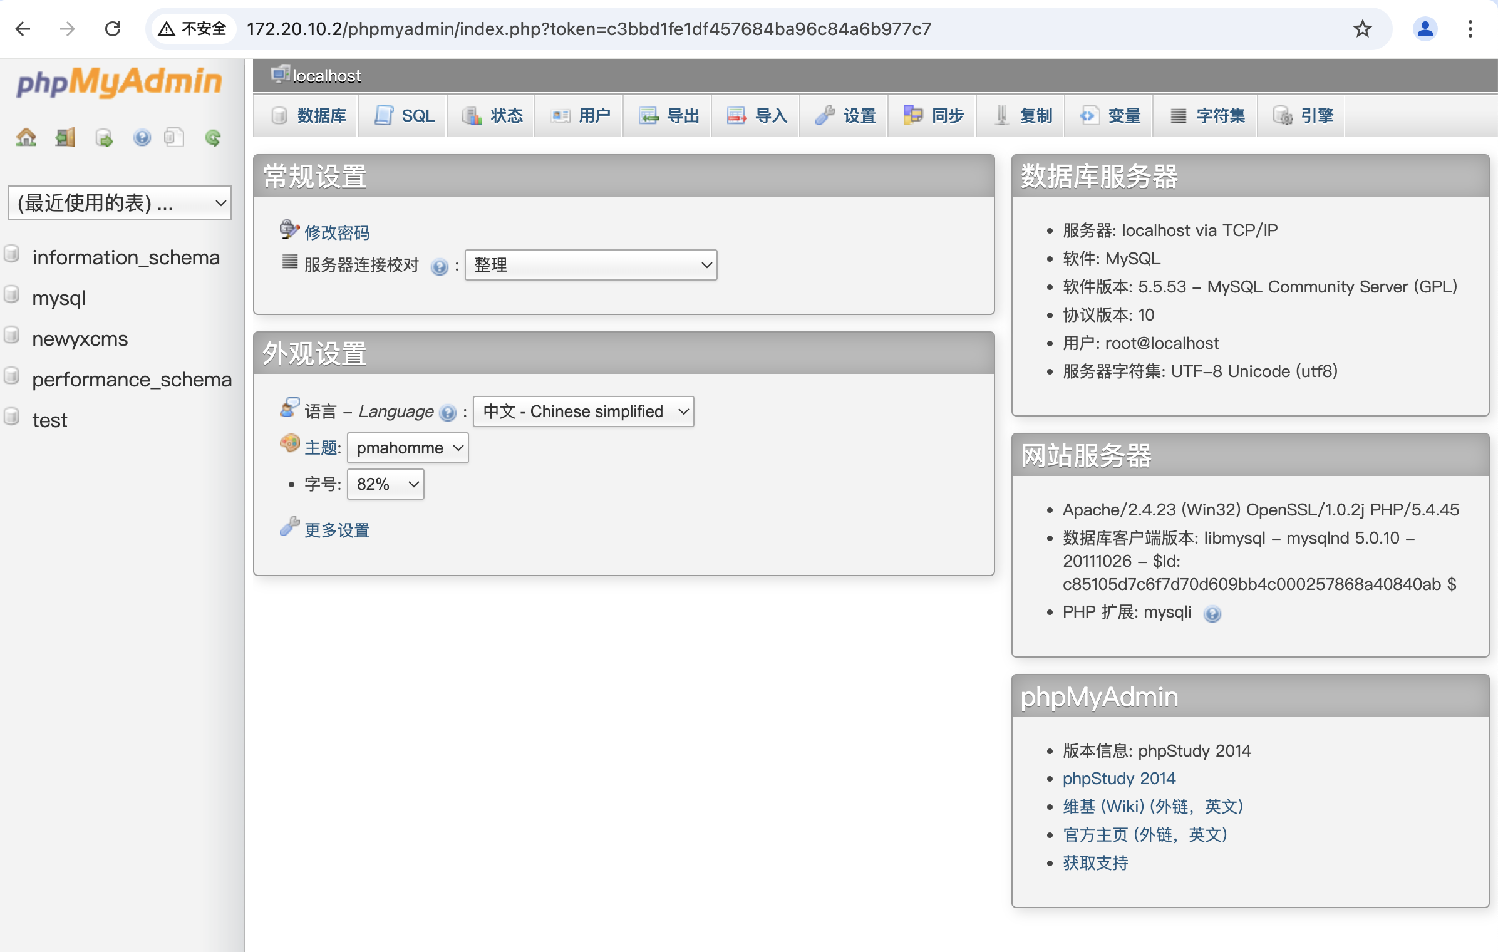
Task: Open the 用户 users tab
Action: click(x=581, y=116)
